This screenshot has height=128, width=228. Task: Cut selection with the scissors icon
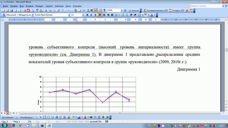tap(46, 10)
